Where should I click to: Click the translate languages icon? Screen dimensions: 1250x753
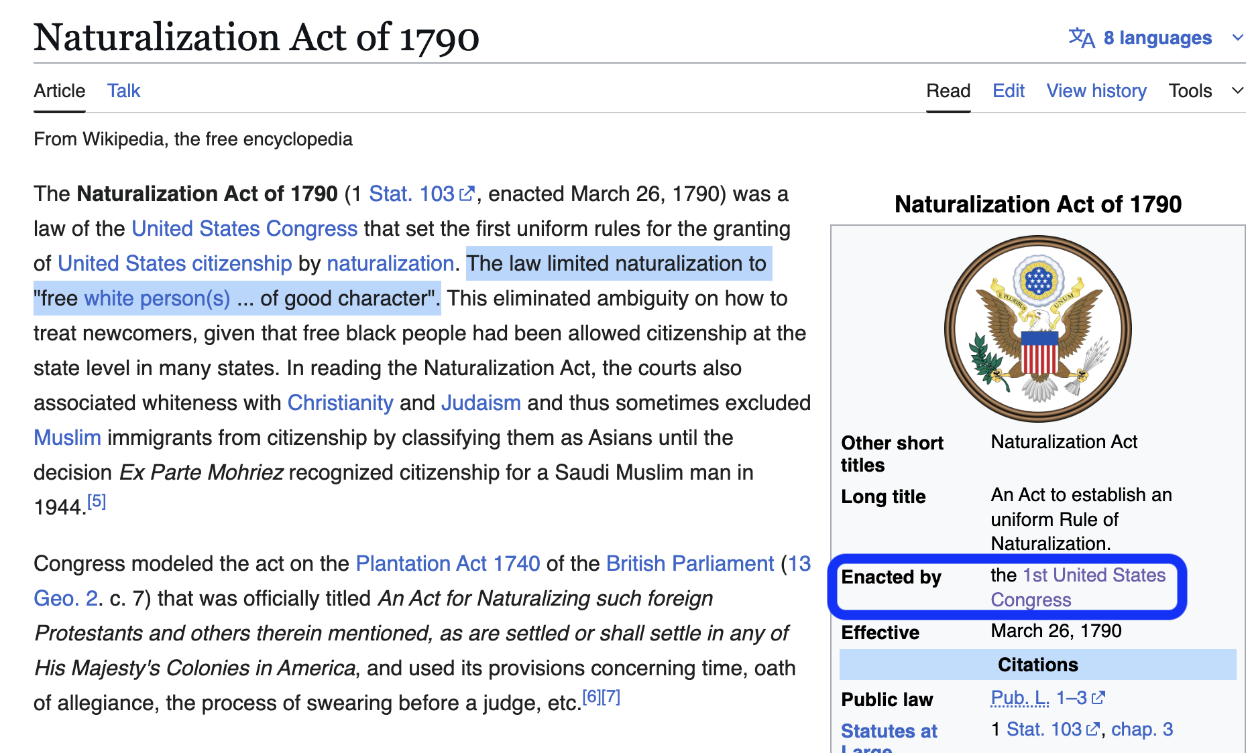(x=1081, y=38)
